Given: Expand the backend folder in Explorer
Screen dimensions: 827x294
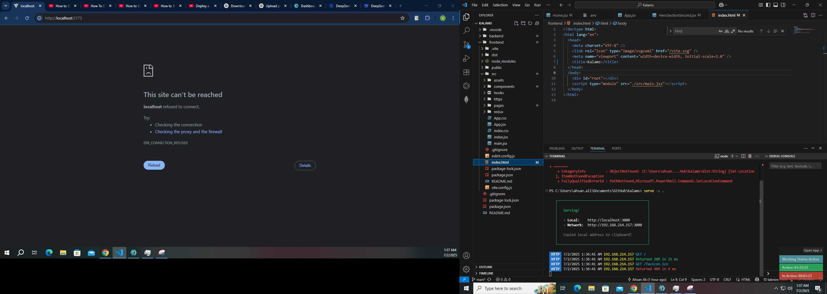Looking at the screenshot, I should 508,36.
